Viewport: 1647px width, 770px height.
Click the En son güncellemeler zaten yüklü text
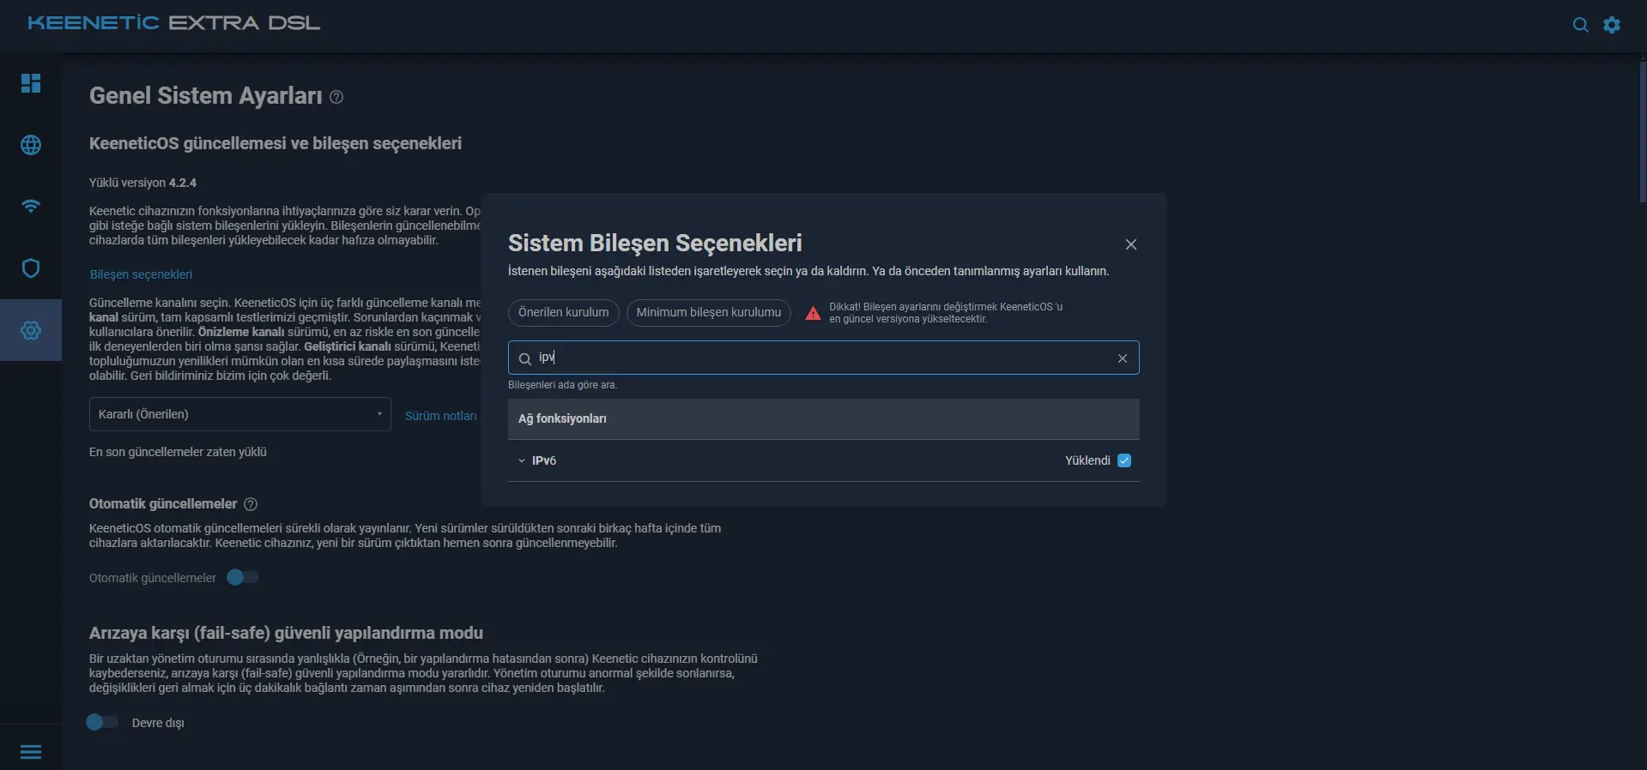pyautogui.click(x=178, y=452)
